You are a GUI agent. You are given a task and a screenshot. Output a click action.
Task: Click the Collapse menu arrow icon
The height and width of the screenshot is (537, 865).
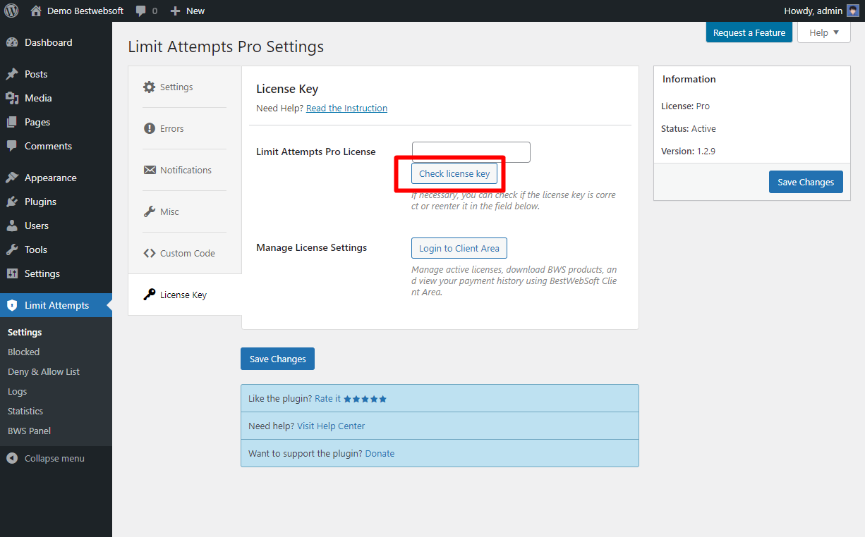pos(12,458)
